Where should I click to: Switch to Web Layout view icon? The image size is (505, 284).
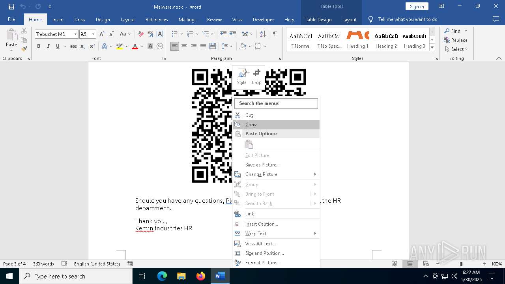(426, 264)
